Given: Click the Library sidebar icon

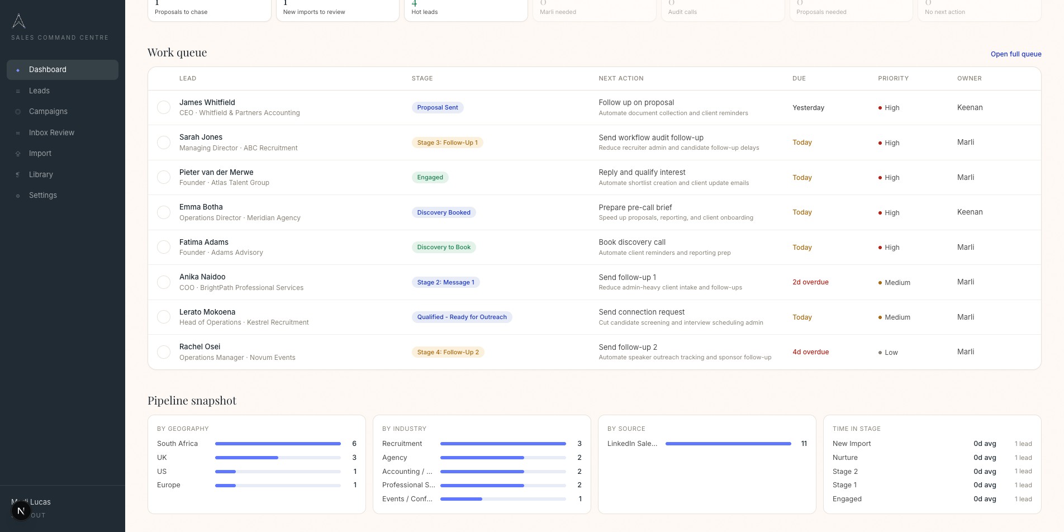Looking at the screenshot, I should (x=18, y=175).
